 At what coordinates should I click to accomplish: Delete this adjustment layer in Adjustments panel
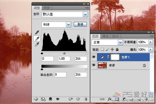click(86, 99)
